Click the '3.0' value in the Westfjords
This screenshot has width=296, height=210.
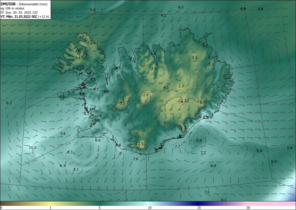90,43
